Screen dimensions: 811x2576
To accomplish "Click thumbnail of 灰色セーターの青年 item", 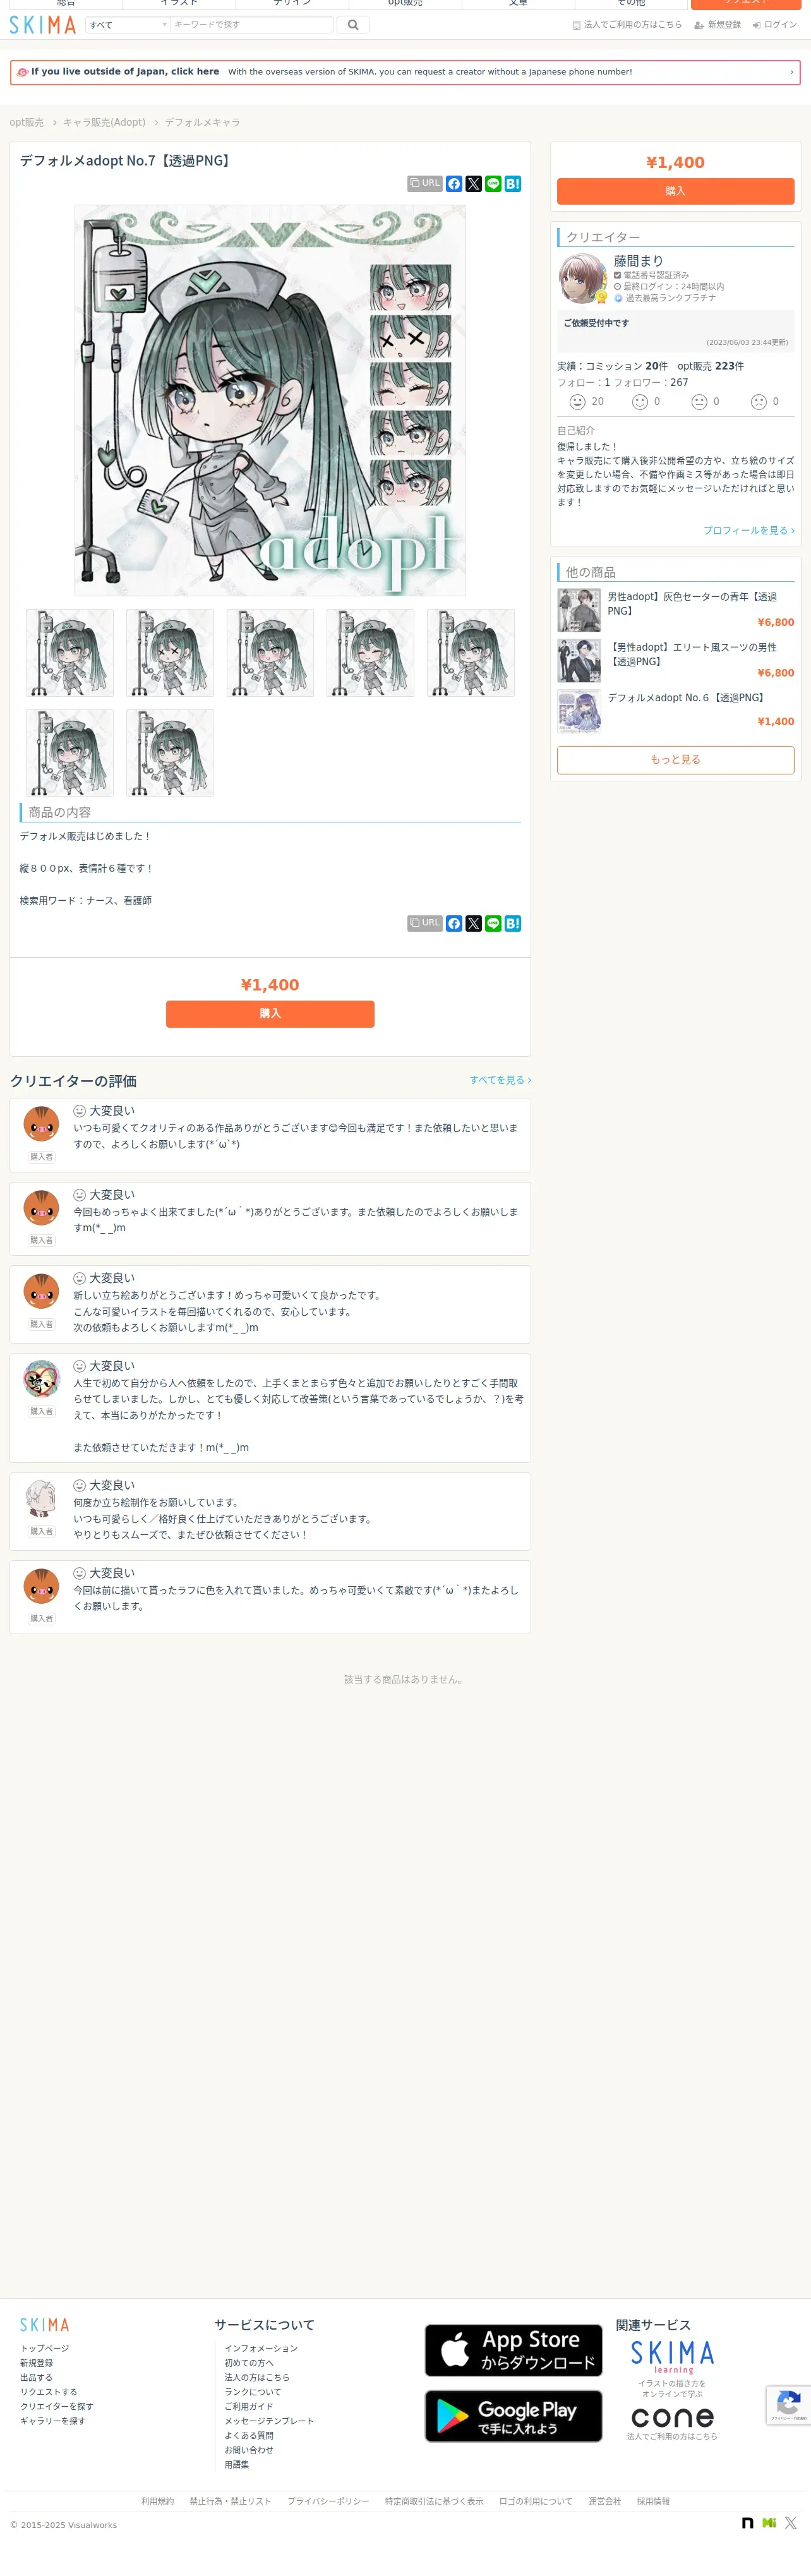I will (x=579, y=610).
